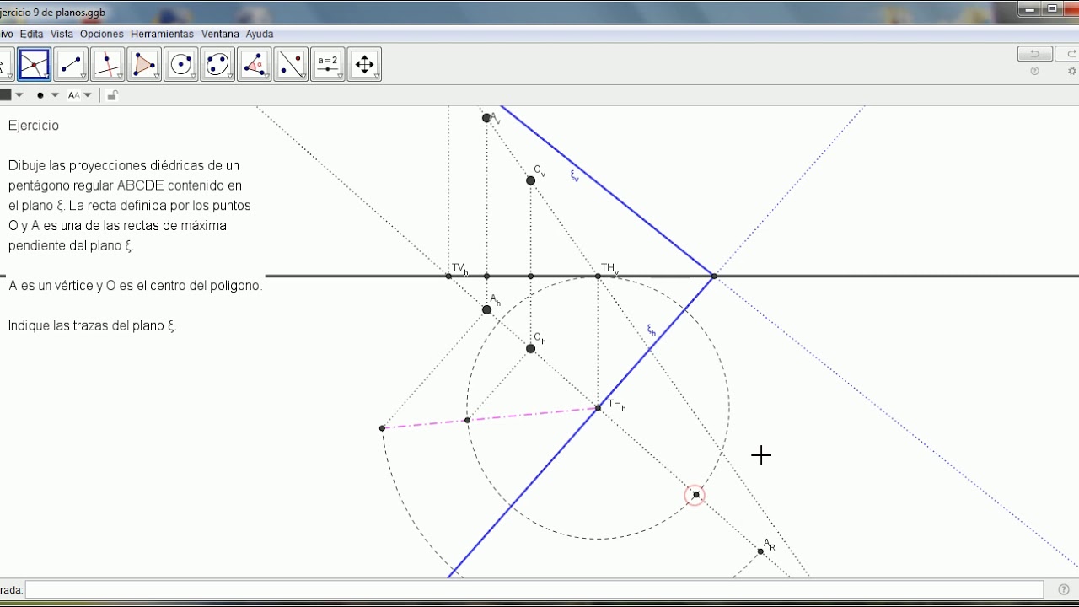Viewport: 1079px width, 607px height.
Task: Select point Ah on the drawing
Action: pyautogui.click(x=486, y=309)
